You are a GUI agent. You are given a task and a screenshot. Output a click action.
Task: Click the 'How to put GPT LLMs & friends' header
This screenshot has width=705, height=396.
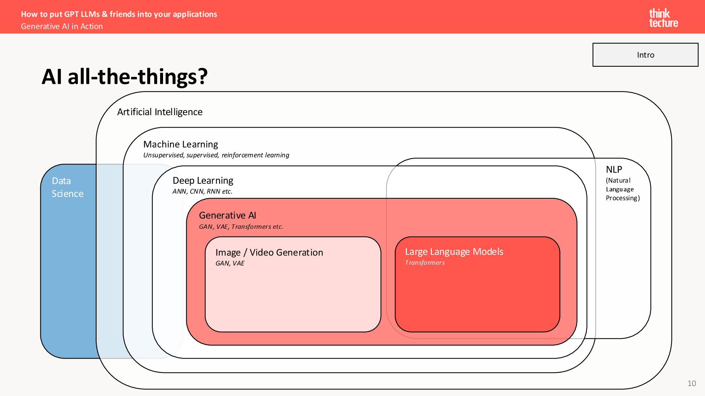point(119,14)
